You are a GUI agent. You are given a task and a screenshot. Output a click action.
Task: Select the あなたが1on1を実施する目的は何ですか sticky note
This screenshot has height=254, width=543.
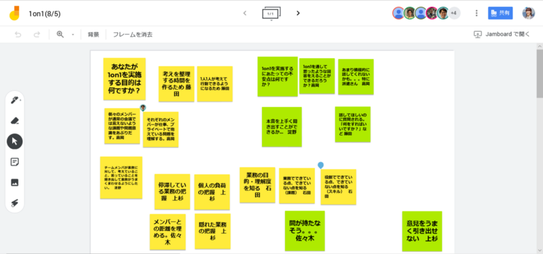[x=124, y=79]
